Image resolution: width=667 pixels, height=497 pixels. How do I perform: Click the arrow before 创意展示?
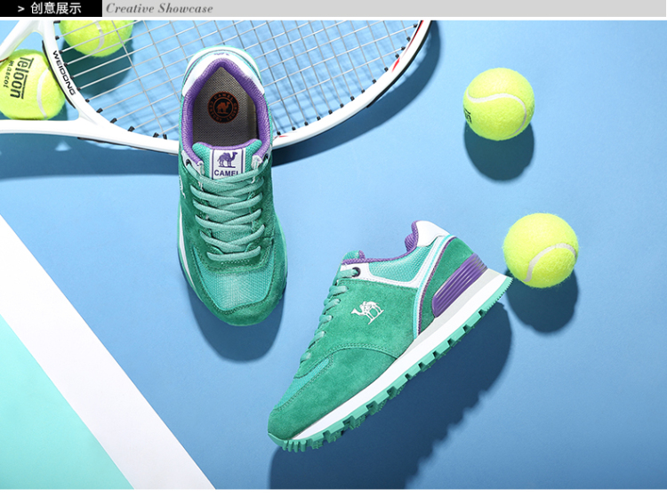tap(21, 9)
